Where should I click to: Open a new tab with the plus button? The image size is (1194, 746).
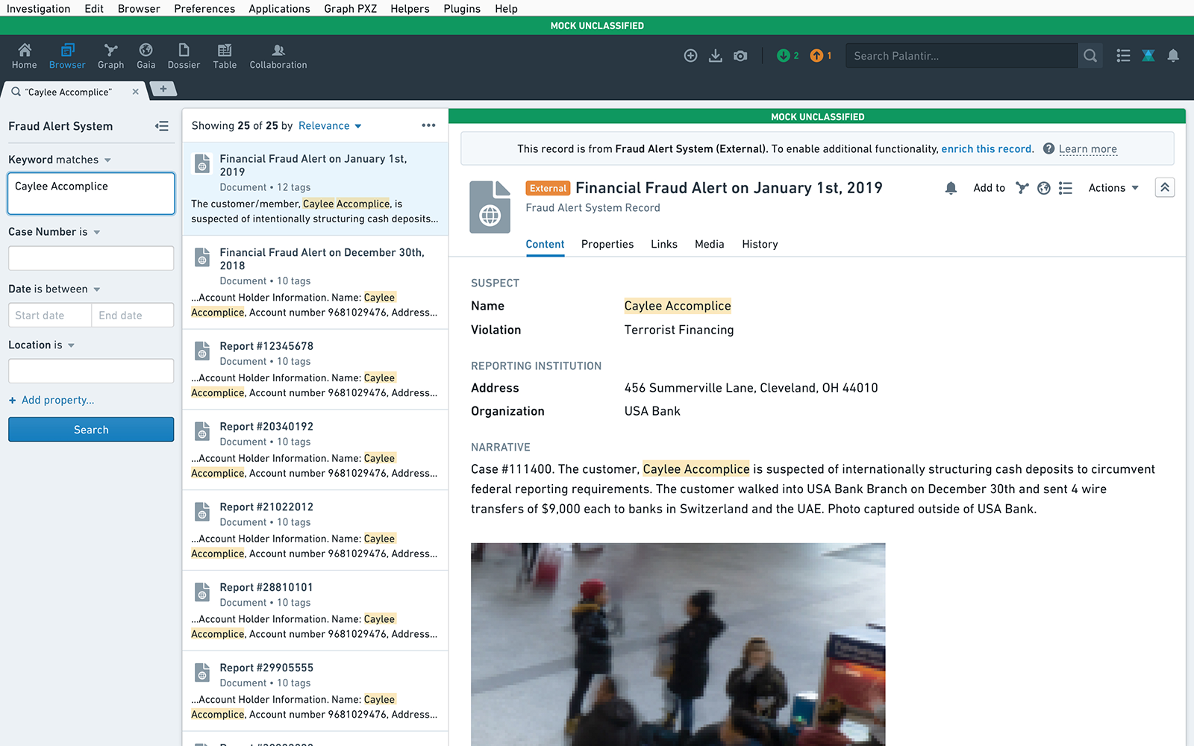pos(163,90)
